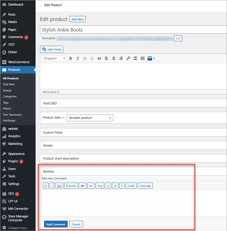
Task: Click the product title input field
Action: (133, 30)
